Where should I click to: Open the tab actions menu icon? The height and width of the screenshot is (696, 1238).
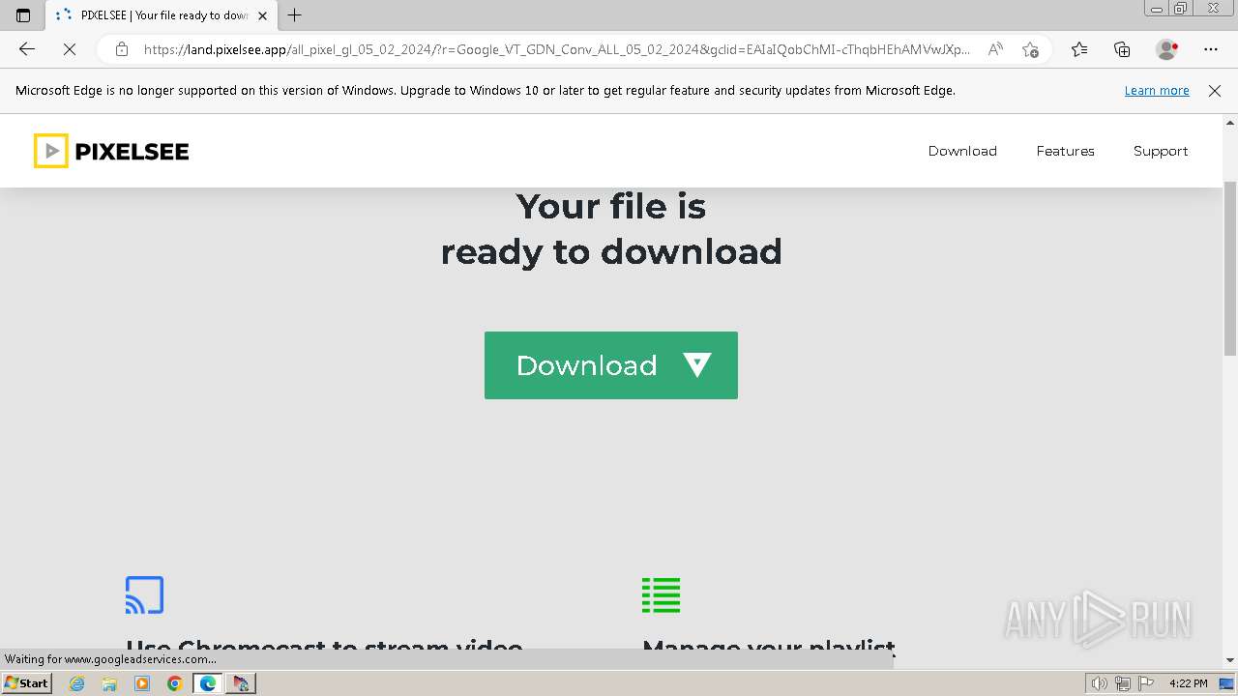tap(23, 15)
